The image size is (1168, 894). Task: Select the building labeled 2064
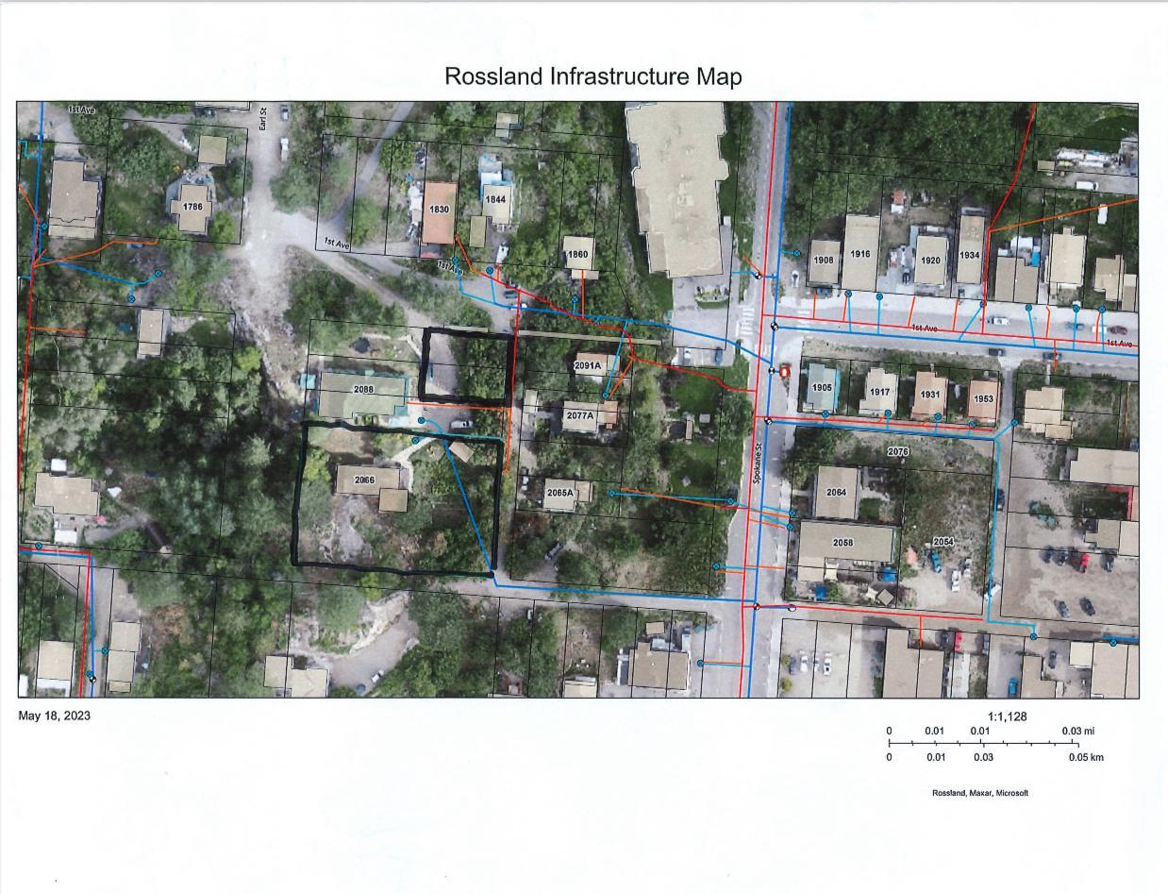coord(836,492)
